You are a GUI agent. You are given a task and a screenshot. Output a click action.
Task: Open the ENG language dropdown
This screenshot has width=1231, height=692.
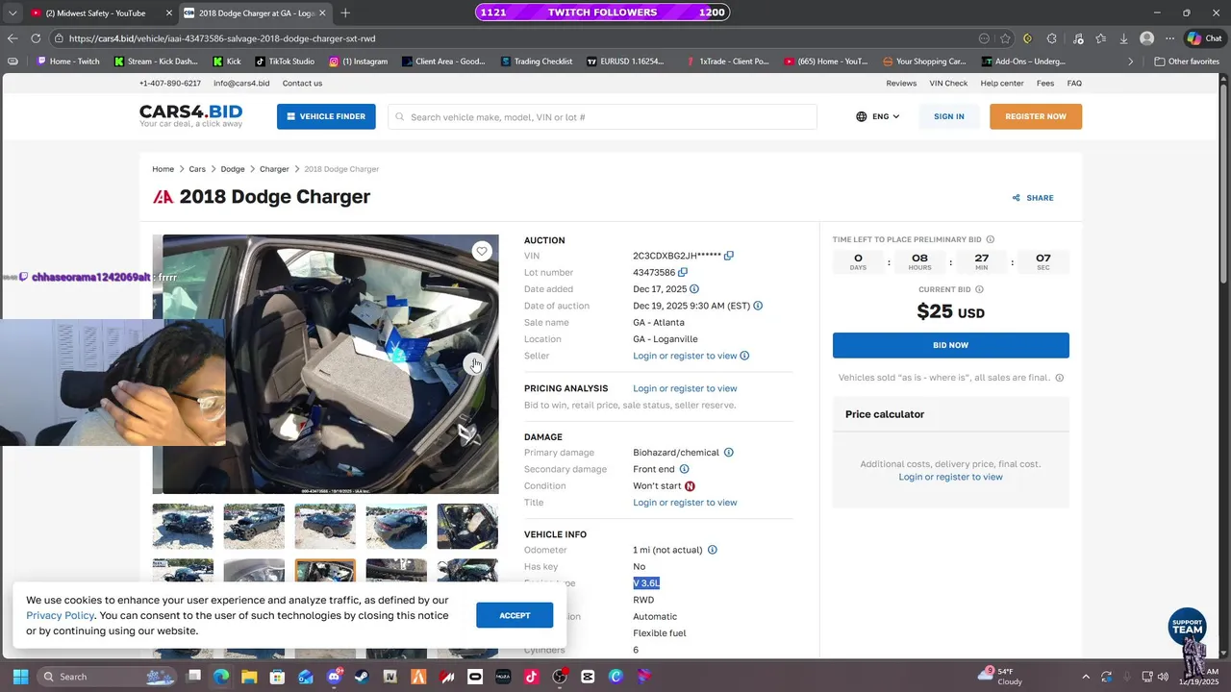tap(878, 116)
